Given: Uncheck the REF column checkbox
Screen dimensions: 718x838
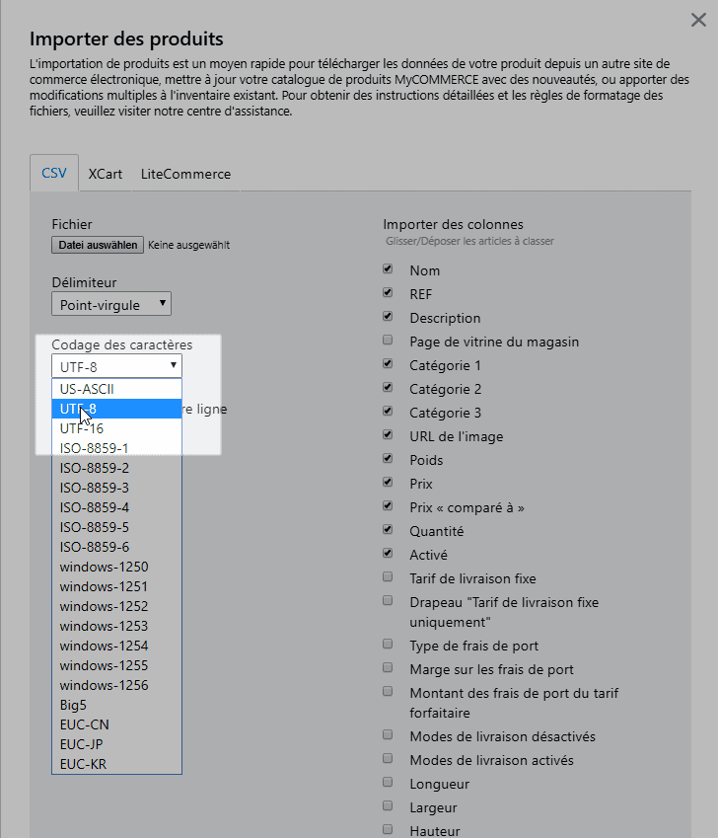Looking at the screenshot, I should (x=388, y=292).
